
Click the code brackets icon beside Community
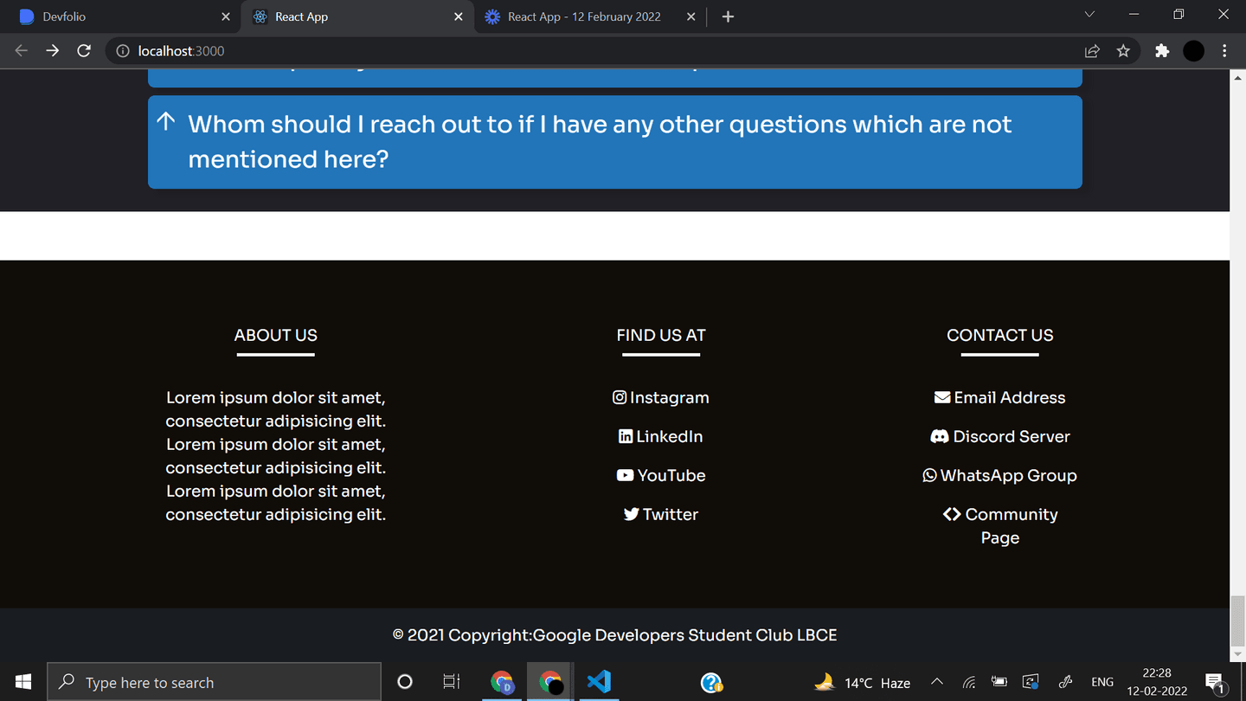pos(952,514)
